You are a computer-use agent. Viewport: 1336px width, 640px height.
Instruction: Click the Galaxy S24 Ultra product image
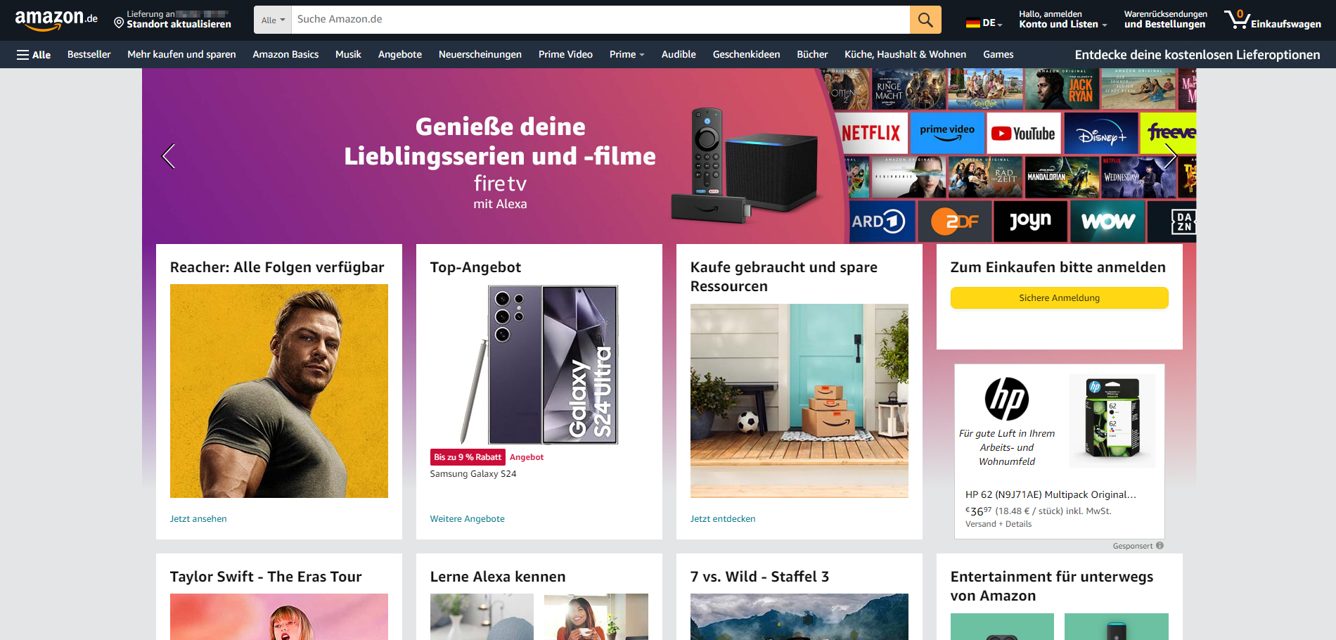pyautogui.click(x=539, y=365)
